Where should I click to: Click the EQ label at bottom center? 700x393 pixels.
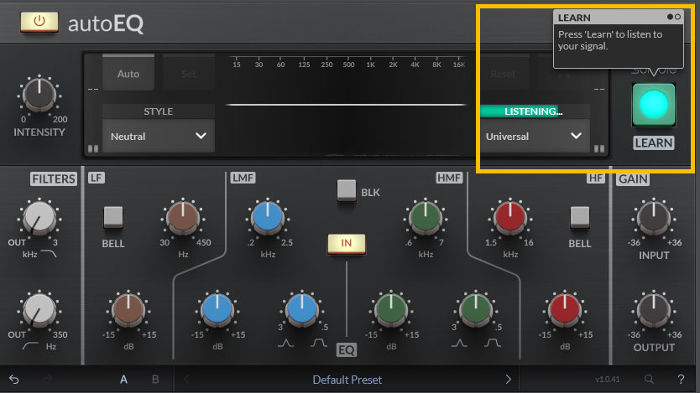[347, 349]
